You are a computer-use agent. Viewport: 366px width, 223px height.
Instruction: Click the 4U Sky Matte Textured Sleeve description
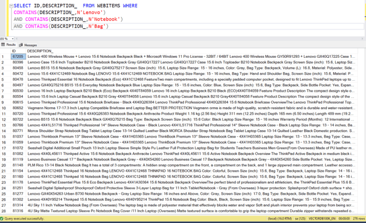pos(192,211)
